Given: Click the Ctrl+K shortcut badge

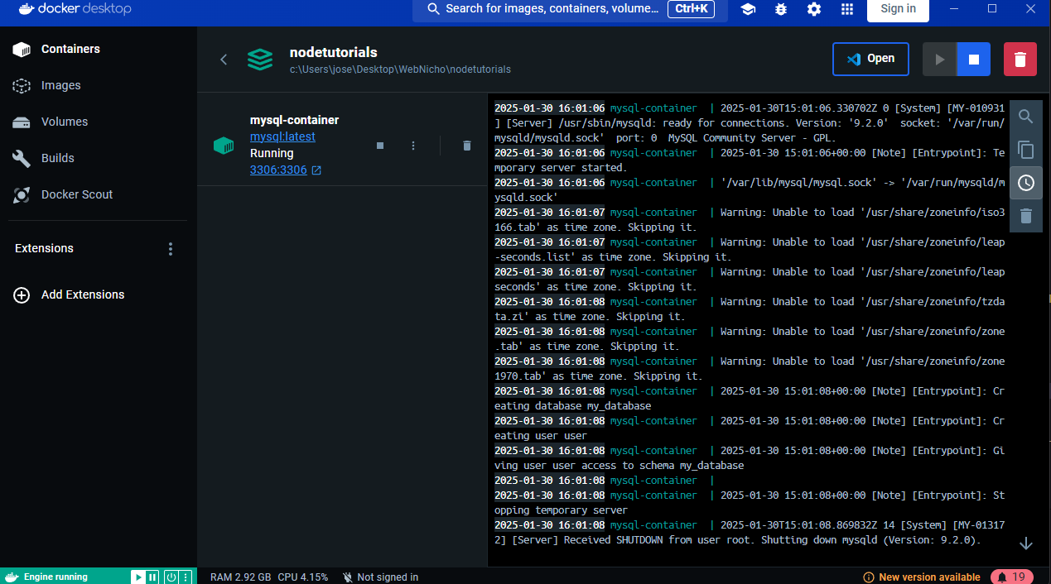Looking at the screenshot, I should (x=692, y=9).
